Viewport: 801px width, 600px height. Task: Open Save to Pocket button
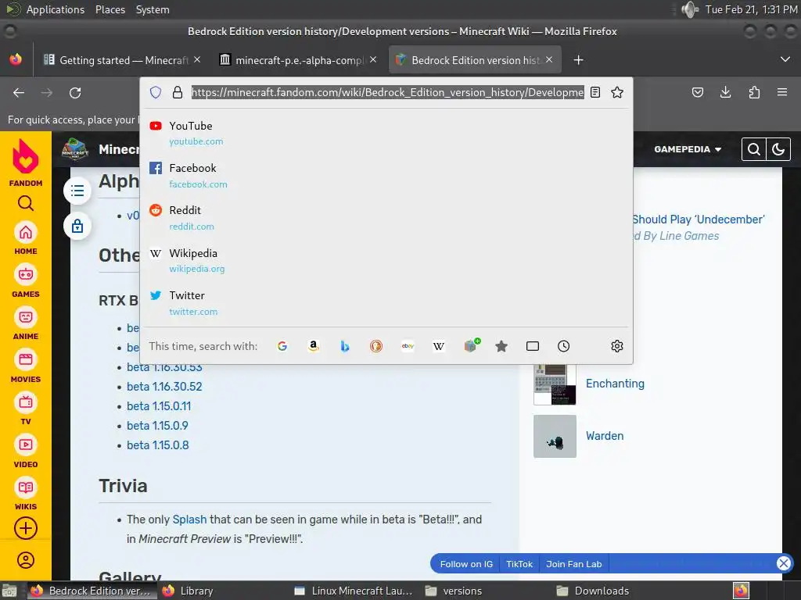tap(697, 92)
